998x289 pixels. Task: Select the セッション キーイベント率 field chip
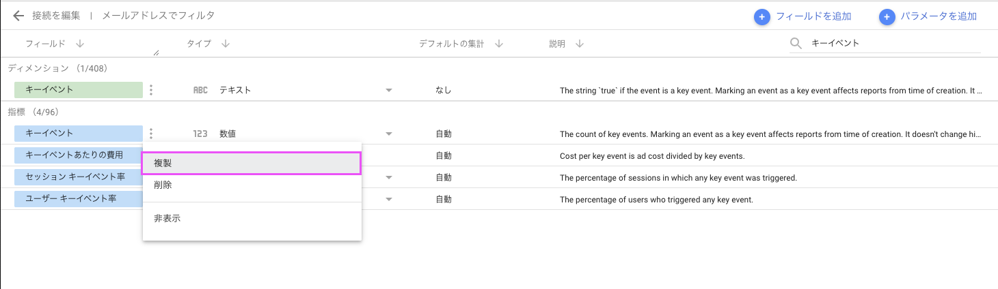79,177
